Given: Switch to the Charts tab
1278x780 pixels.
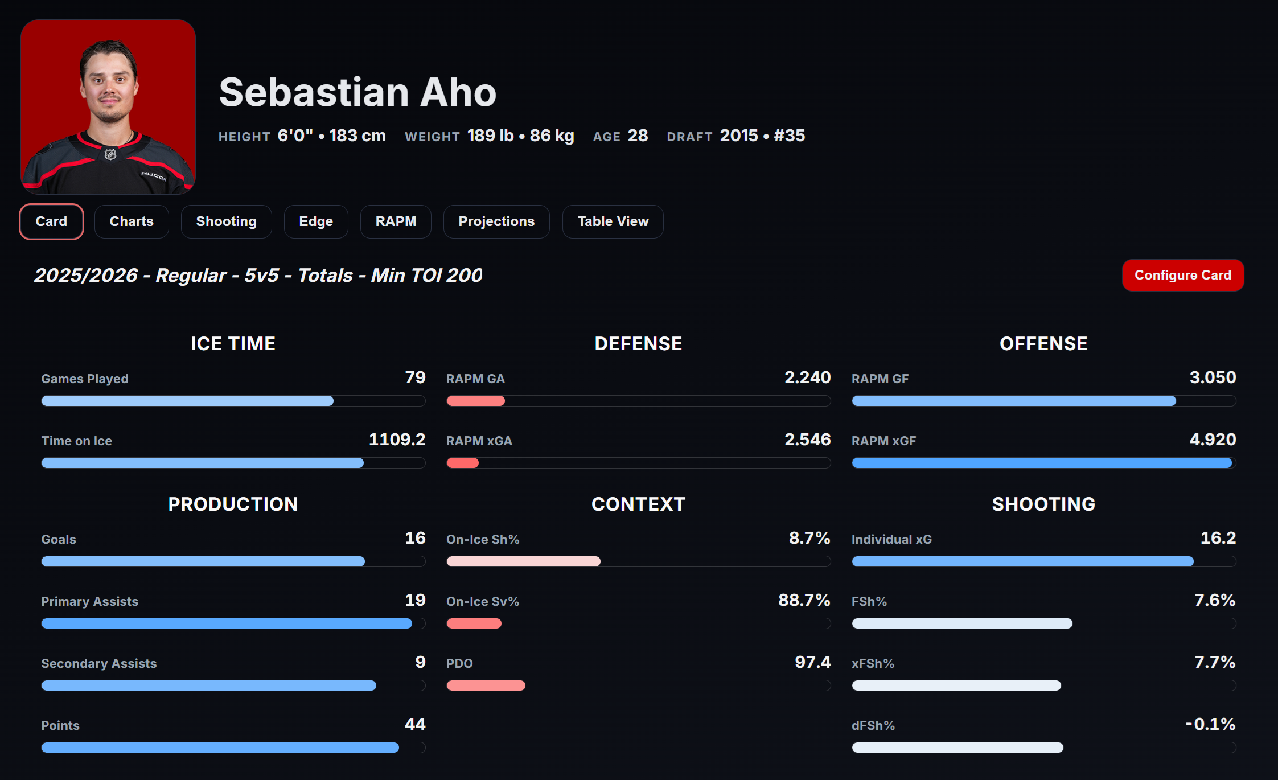Looking at the screenshot, I should click(132, 221).
